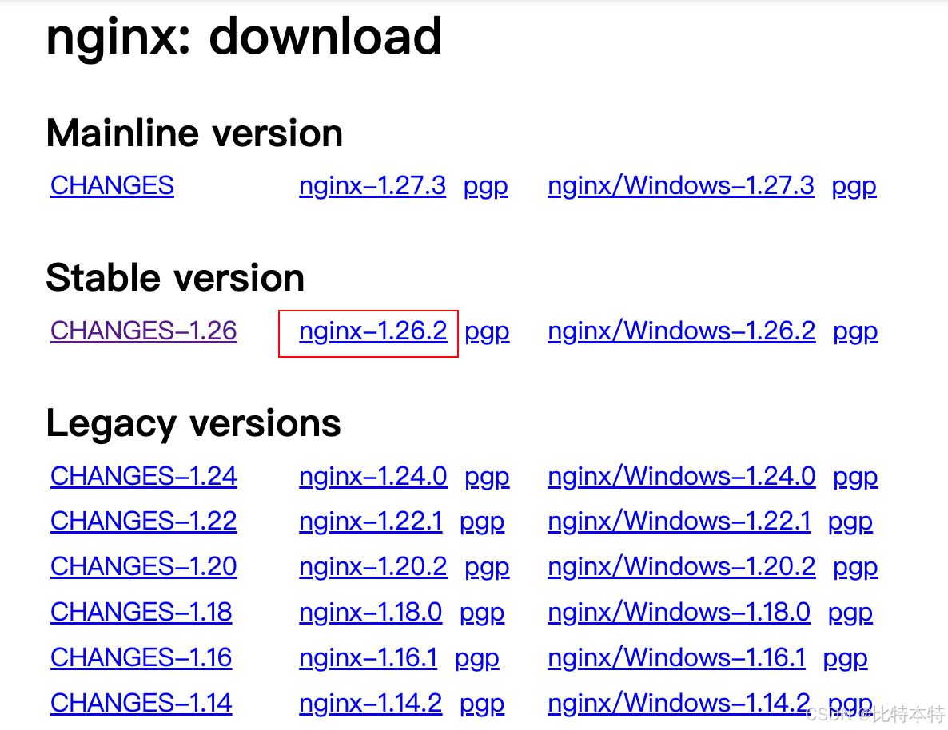Select the 'Mainline version' heading
This screenshot has height=730, width=948.
pyautogui.click(x=195, y=133)
